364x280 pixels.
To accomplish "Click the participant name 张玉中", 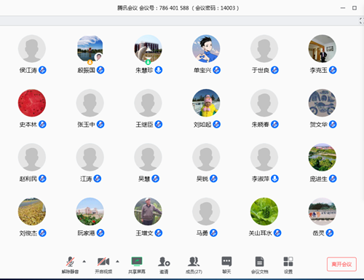I will pos(86,125).
